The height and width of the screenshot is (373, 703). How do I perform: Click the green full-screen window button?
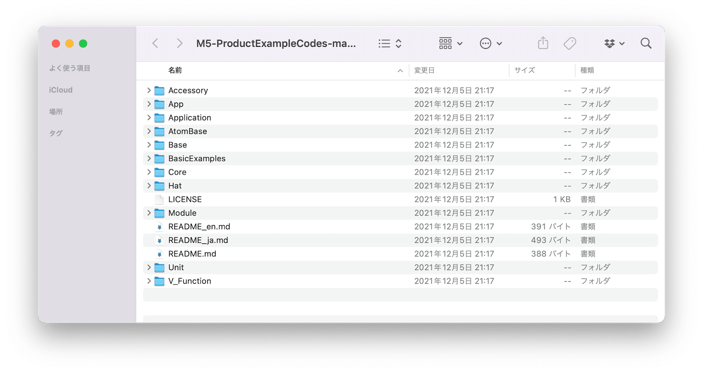click(83, 44)
